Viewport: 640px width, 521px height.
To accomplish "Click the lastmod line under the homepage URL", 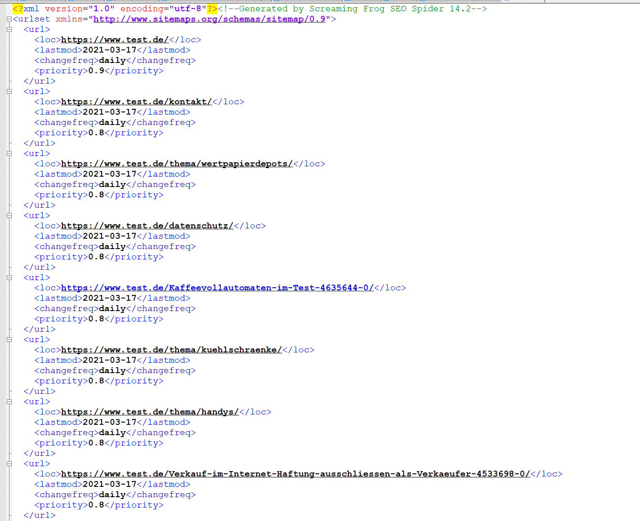I will click(112, 50).
